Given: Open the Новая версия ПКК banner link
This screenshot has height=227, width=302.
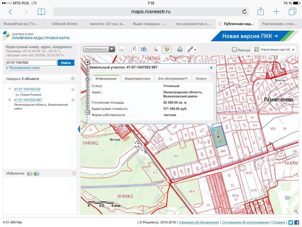Looking at the screenshot, I should [x=250, y=36].
